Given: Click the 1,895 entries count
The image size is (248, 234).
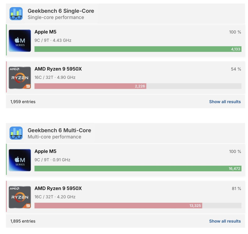Looking at the screenshot, I should pyautogui.click(x=23, y=221).
